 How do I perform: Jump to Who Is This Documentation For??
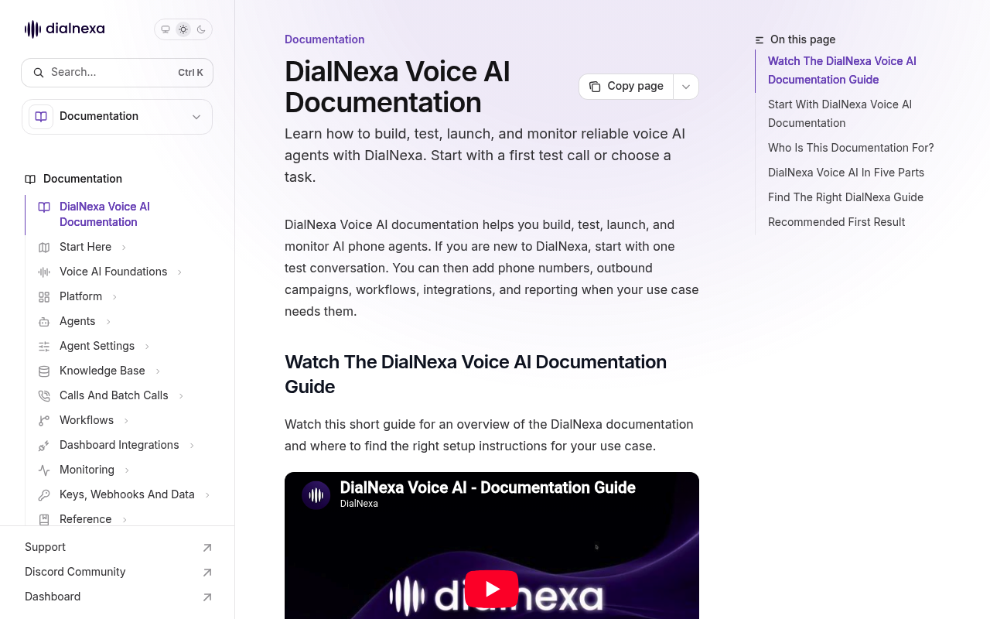(851, 148)
